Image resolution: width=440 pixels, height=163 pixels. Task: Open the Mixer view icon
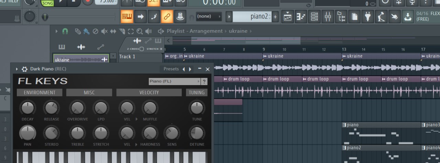click(328, 16)
